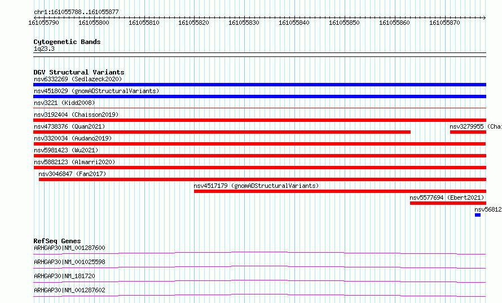
Task: Click ruler position 161055810
Action: click(144, 23)
